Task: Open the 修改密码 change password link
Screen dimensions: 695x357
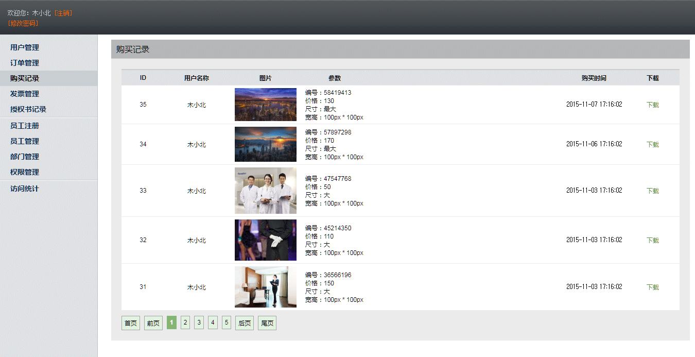Action: (x=23, y=23)
